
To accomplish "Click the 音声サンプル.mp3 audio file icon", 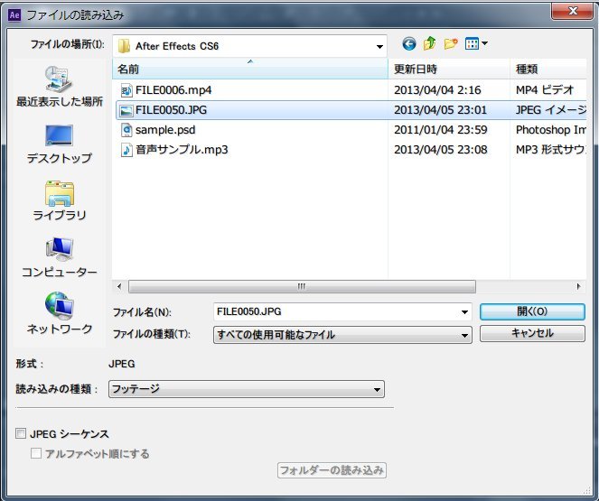I will (x=126, y=150).
